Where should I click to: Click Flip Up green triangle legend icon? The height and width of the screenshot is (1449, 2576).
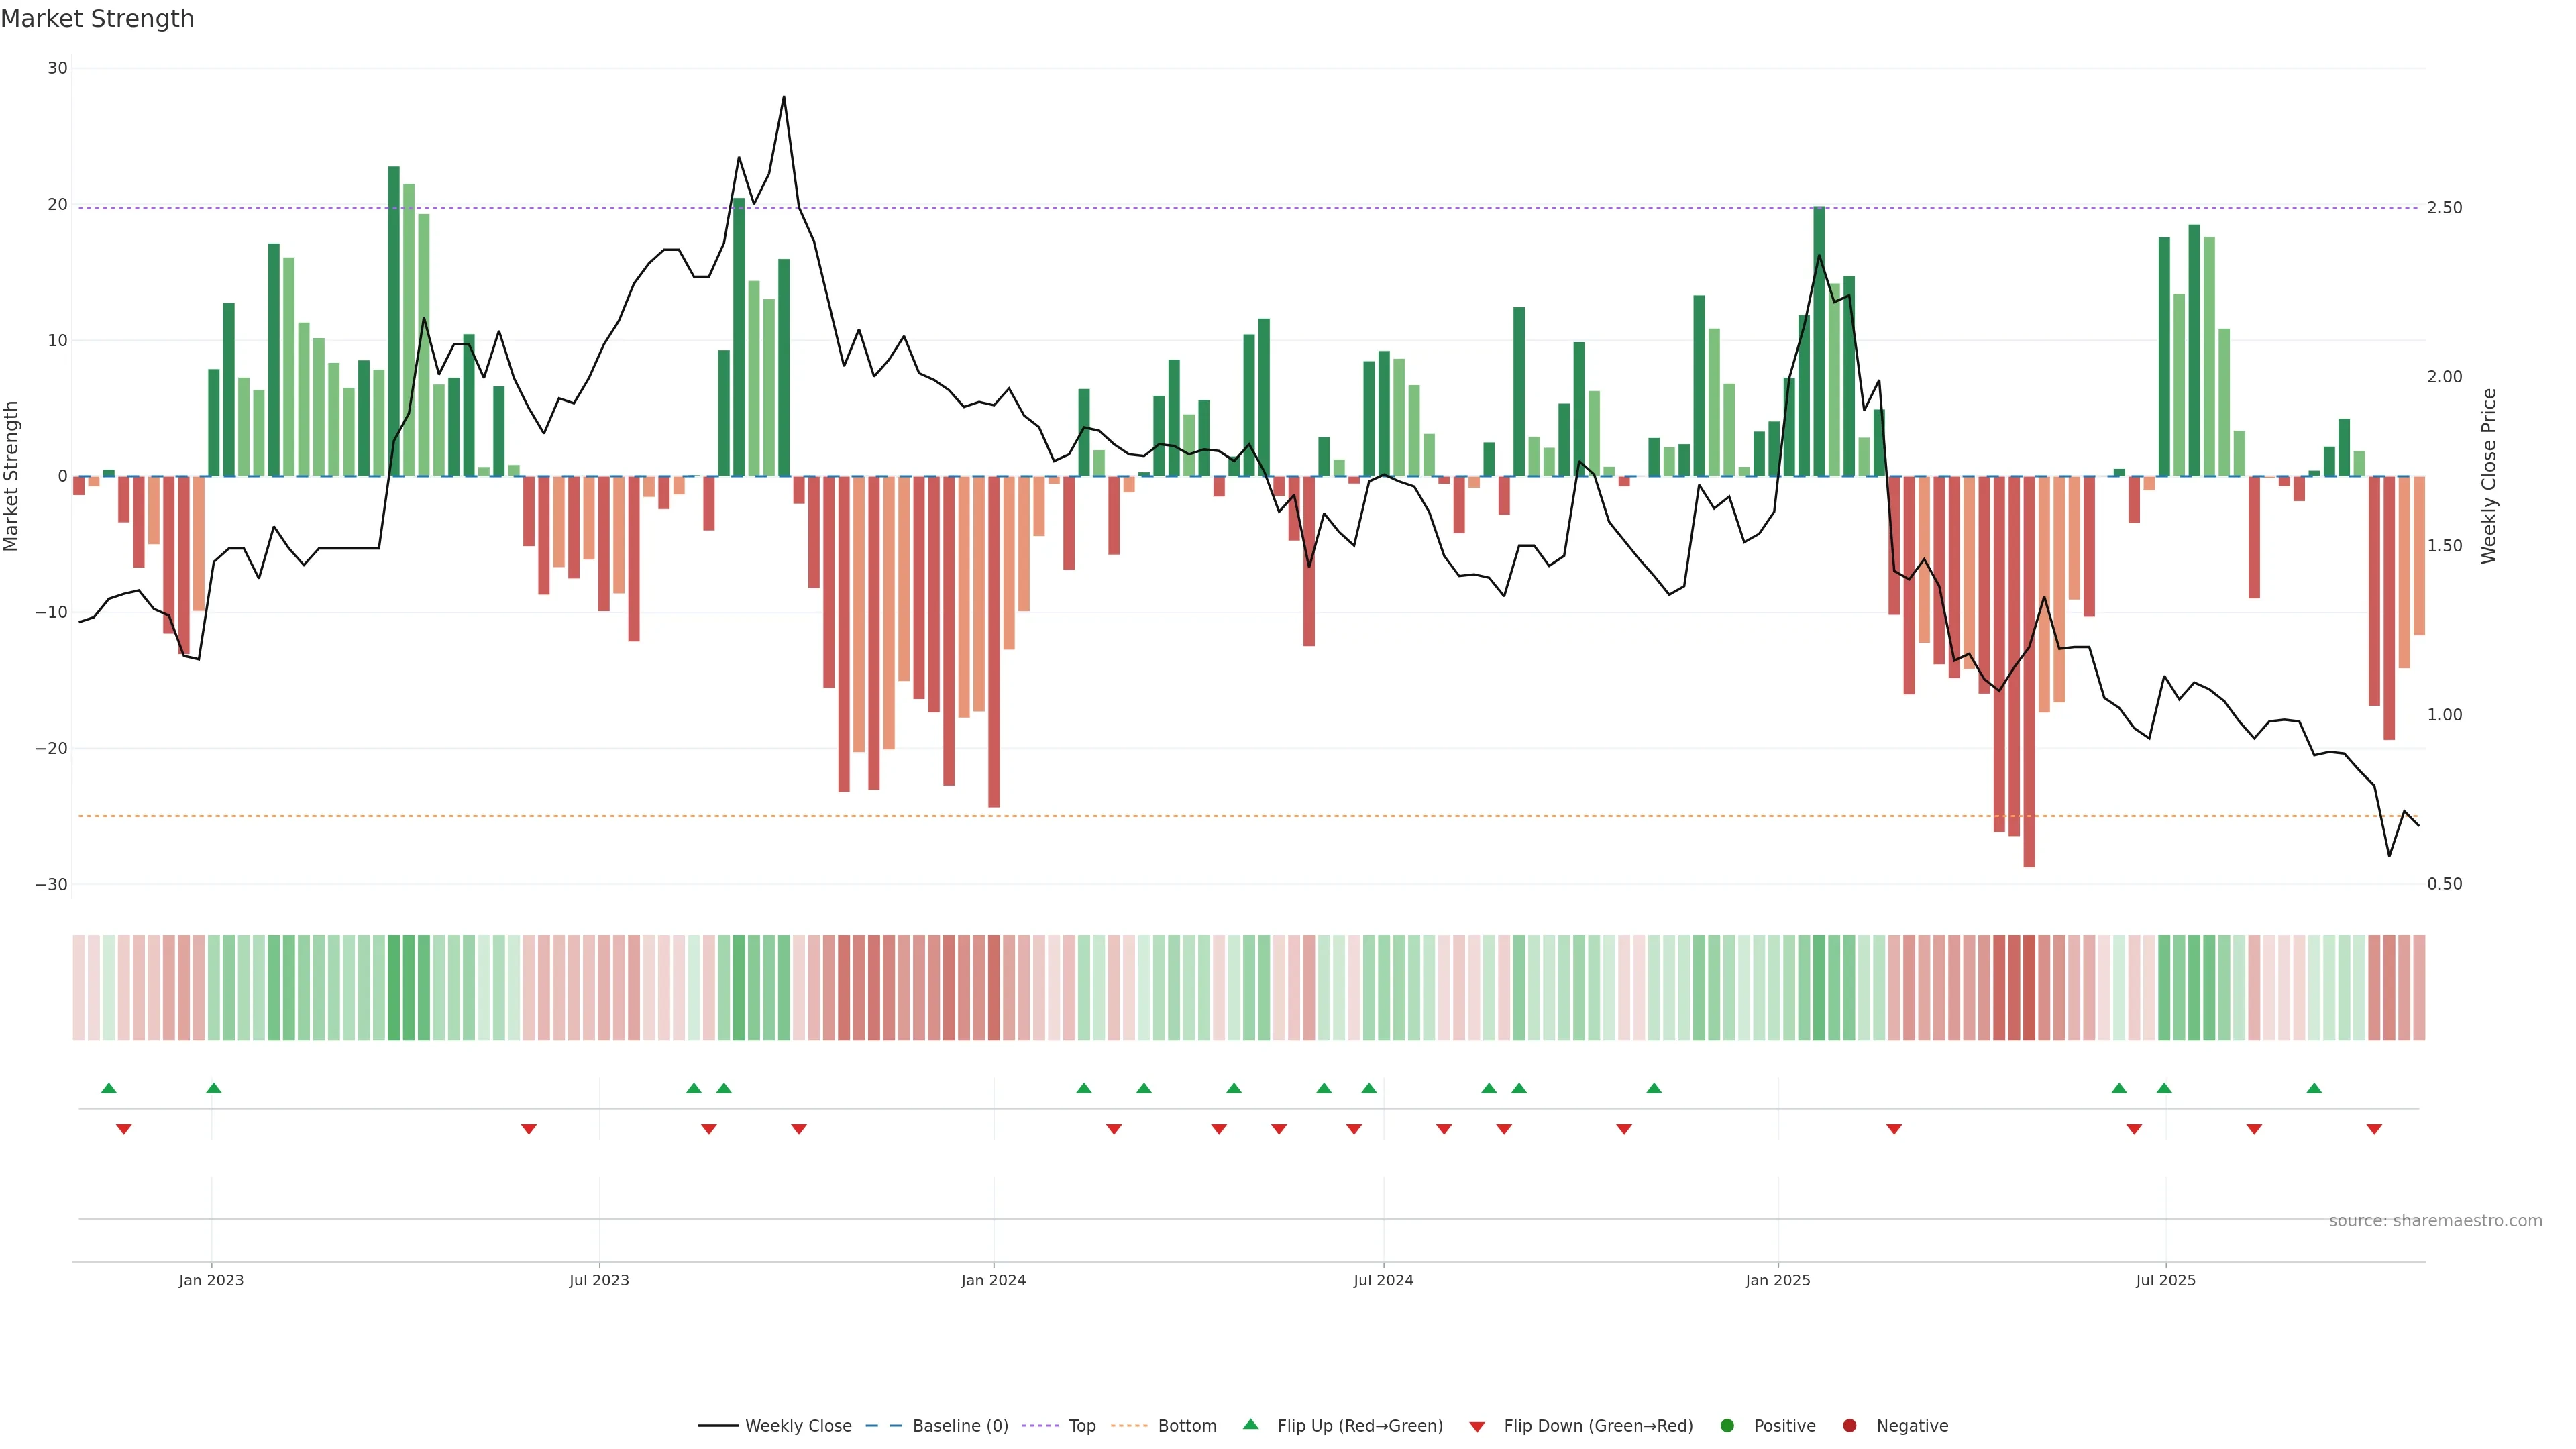point(1250,1424)
